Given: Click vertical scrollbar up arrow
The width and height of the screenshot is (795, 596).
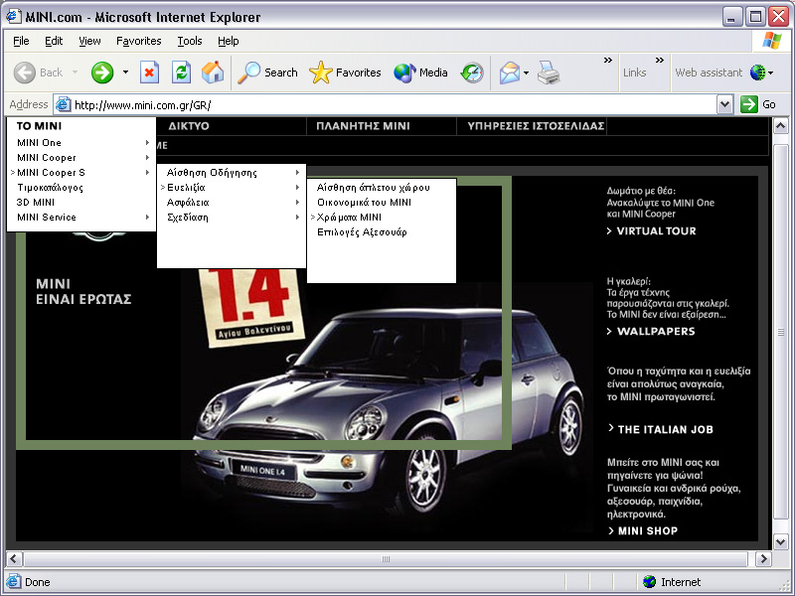Looking at the screenshot, I should (781, 125).
